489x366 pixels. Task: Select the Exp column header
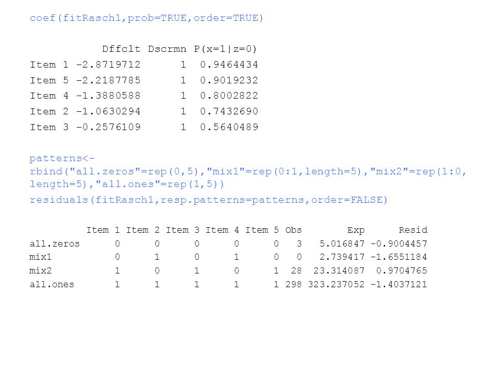[356, 230]
